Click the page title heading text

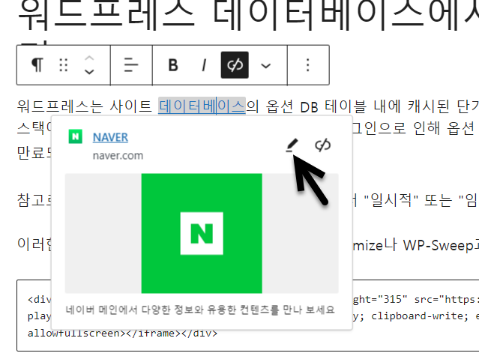pos(247,15)
